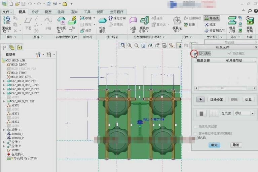Switch to the View (视图) ribbon tab

tap(100, 12)
